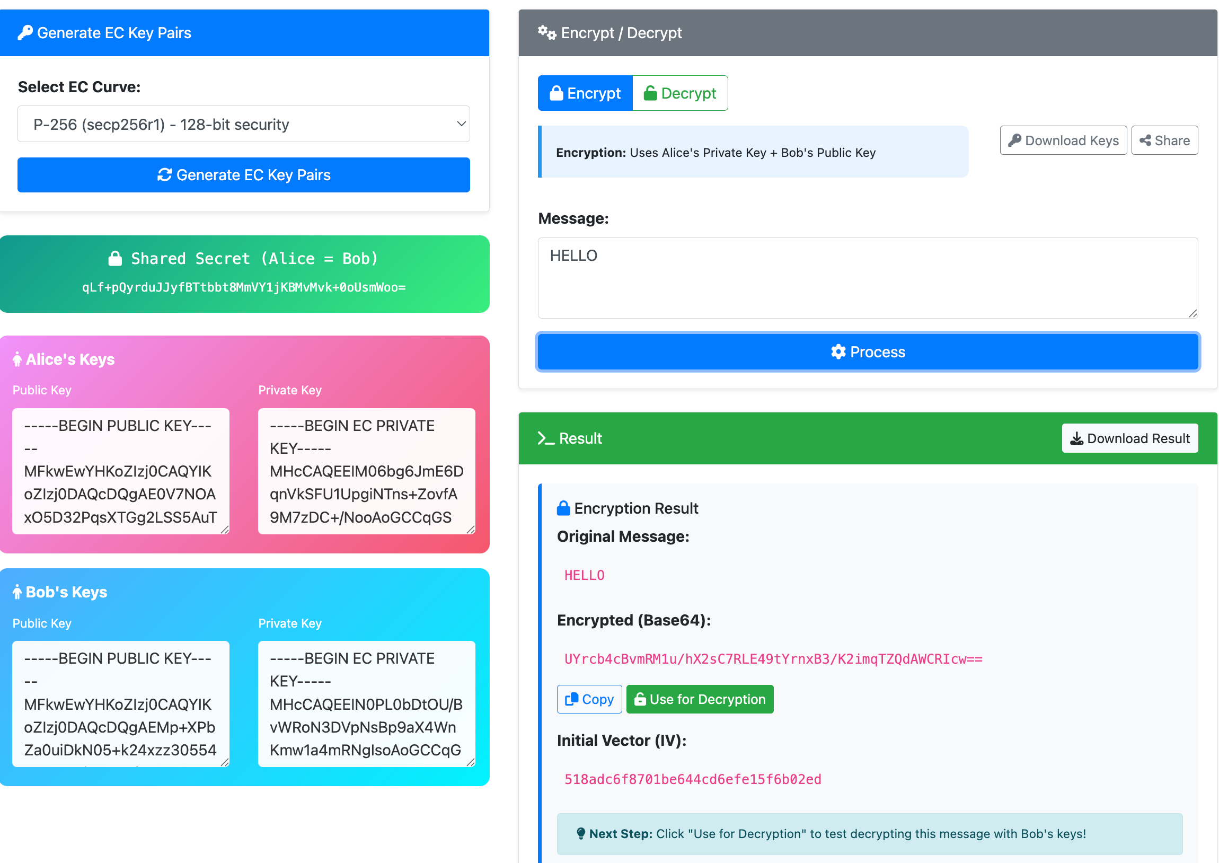Click the gears icon in Encrypt / Decrypt header
The height and width of the screenshot is (863, 1219).
546,33
